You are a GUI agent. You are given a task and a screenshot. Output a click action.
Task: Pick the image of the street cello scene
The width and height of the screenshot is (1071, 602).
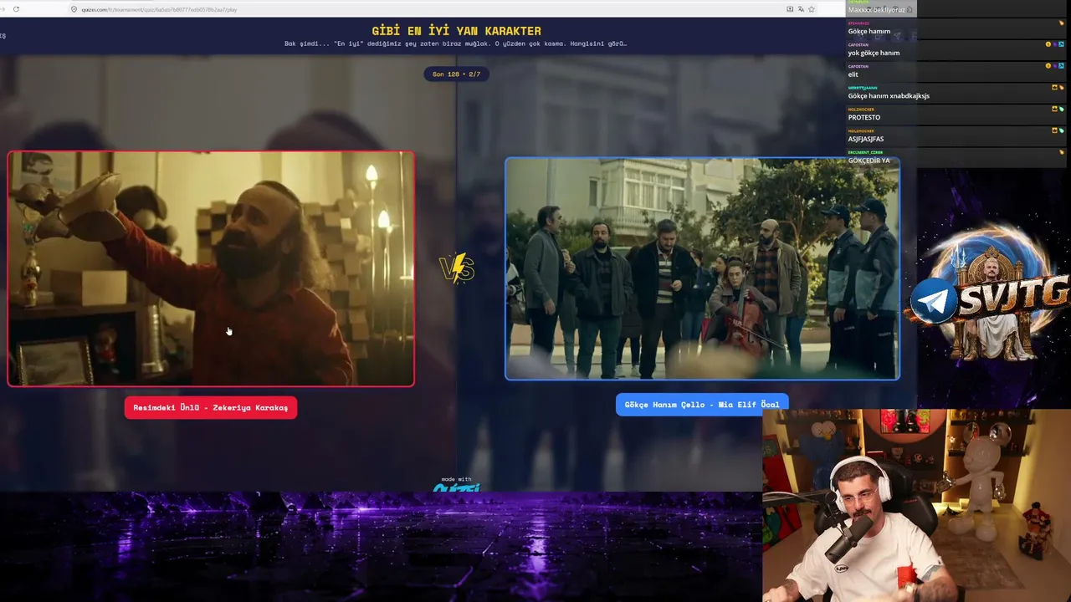(x=702, y=268)
